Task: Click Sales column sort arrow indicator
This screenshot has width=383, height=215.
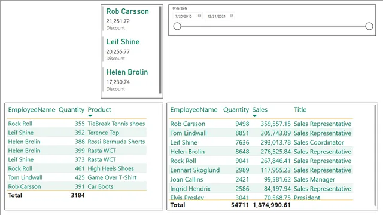Action: pos(254,116)
